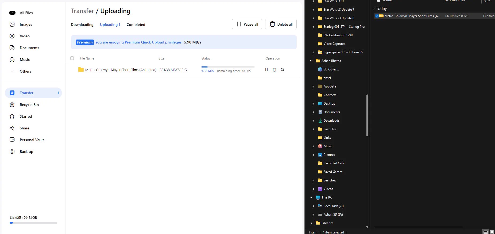495x234 pixels.
Task: Open All Files icon in sidebar
Action: (12, 13)
